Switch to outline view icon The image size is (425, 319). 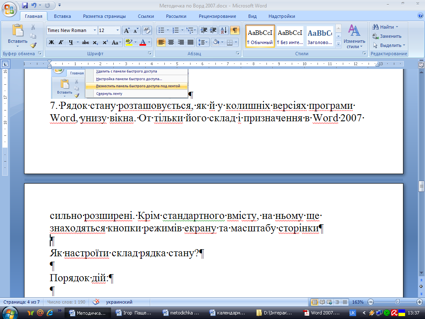(337, 302)
